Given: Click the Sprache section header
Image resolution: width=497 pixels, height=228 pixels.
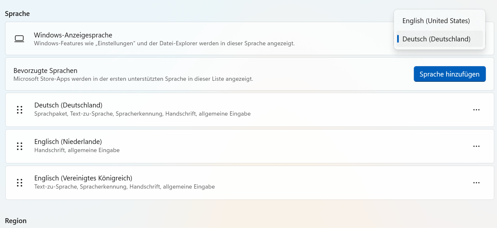Looking at the screenshot, I should (x=17, y=14).
